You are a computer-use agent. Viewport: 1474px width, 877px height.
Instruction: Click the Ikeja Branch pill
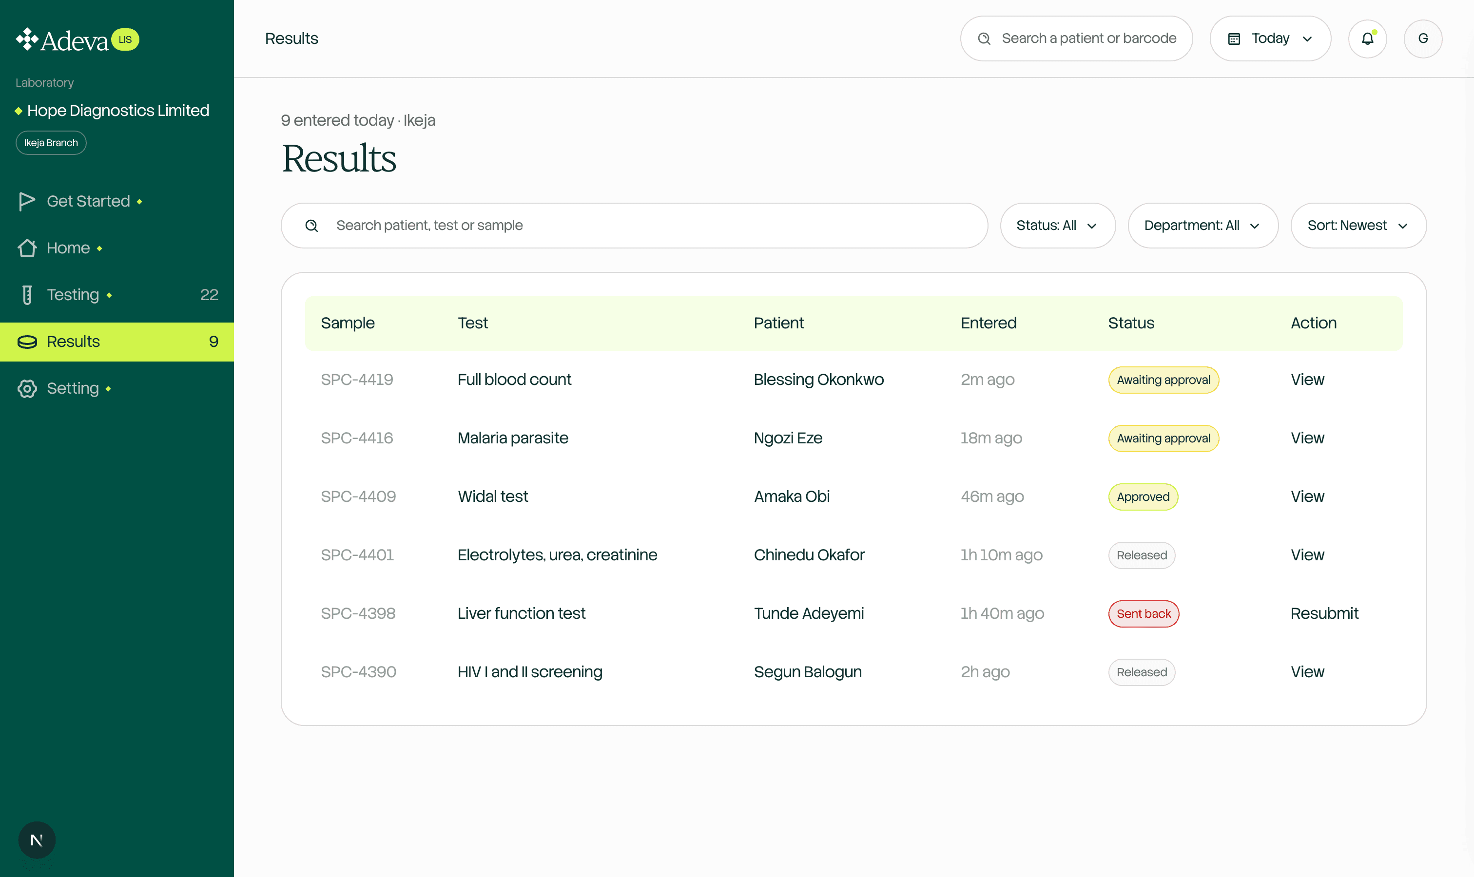[51, 142]
